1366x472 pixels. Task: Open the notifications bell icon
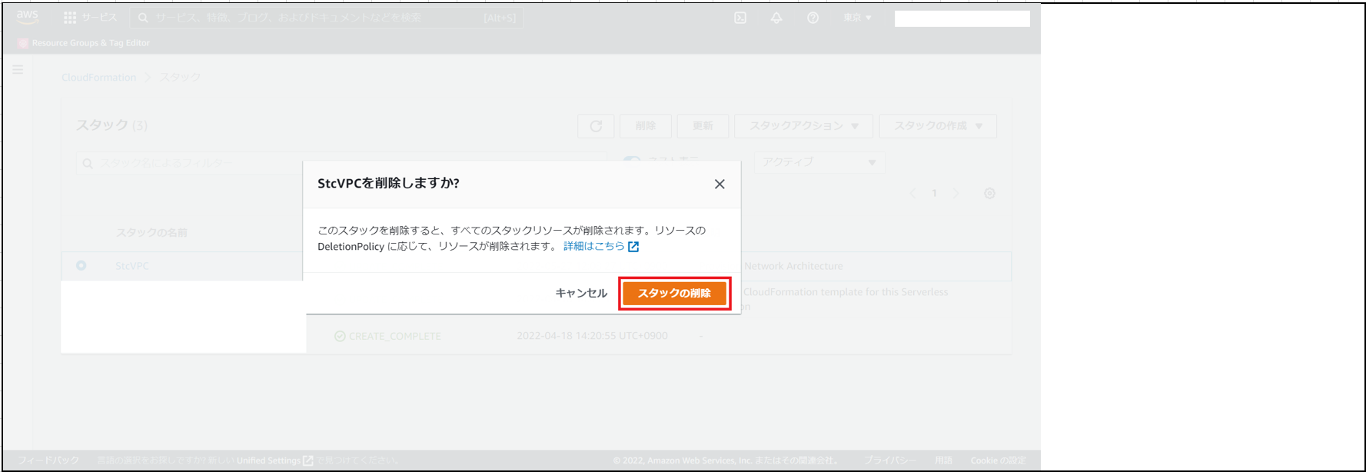point(776,18)
